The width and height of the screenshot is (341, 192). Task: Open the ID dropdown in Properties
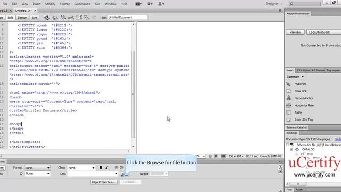click(x=37, y=174)
